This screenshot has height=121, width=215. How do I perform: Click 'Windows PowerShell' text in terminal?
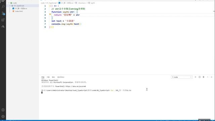[x=50, y=80]
